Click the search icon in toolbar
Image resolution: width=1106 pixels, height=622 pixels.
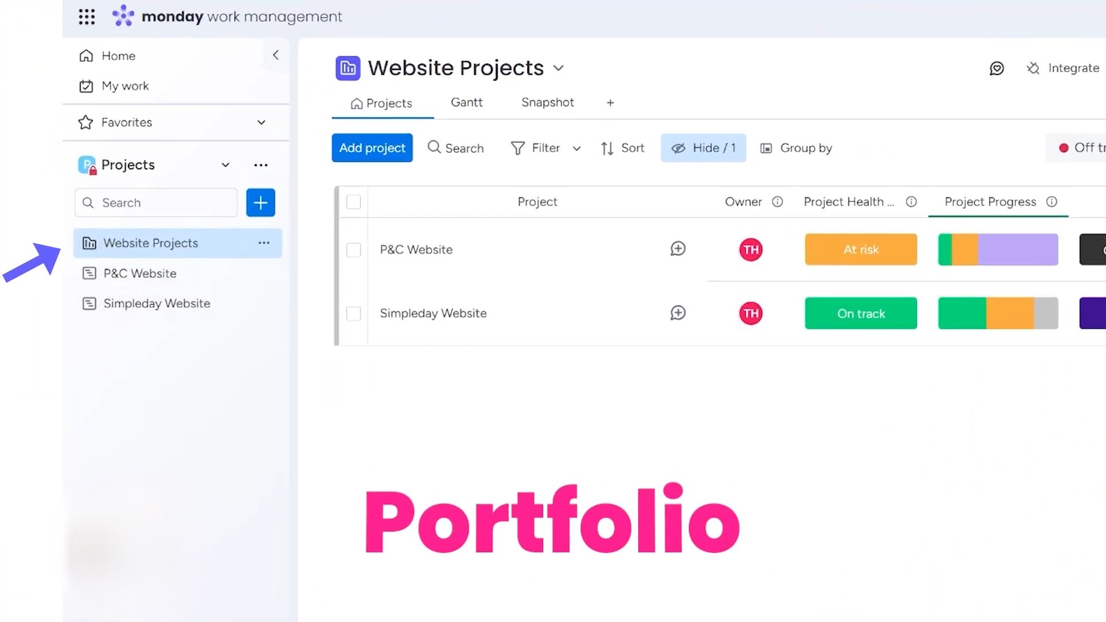(x=434, y=148)
